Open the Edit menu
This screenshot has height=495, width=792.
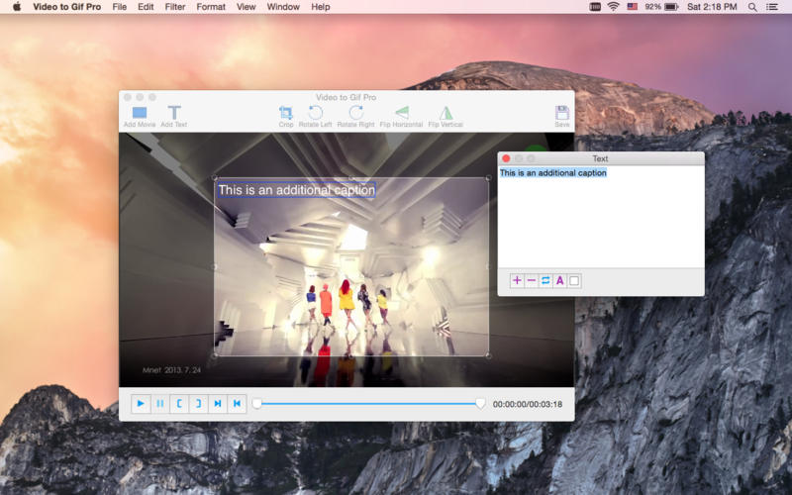(146, 7)
